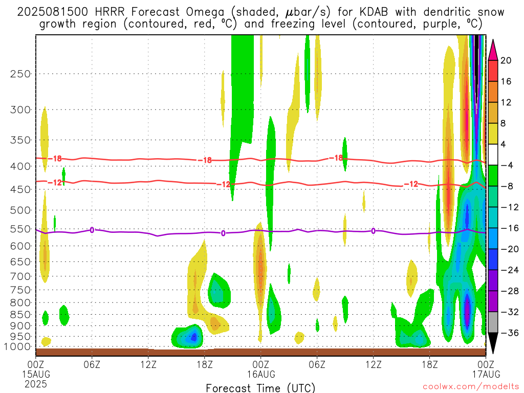Select the colorbar tick label -8
Image resolution: width=524 pixels, height=393 pixels.
coord(507,186)
